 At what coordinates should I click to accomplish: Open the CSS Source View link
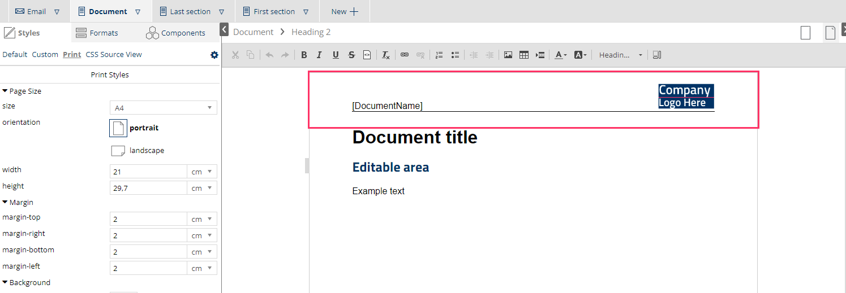click(x=114, y=55)
